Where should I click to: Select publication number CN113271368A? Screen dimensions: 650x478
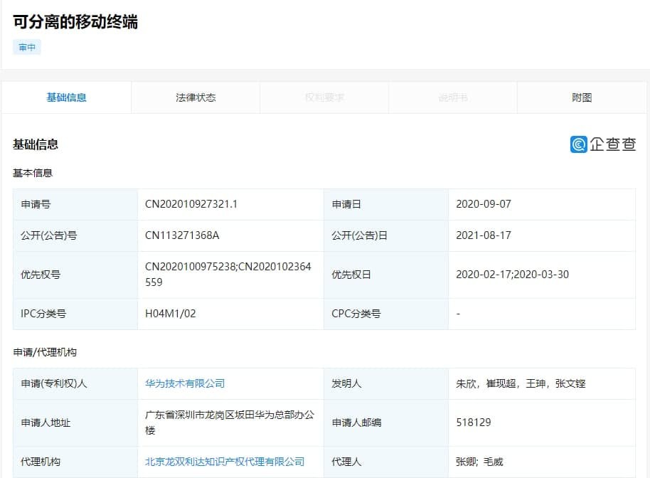[x=182, y=235]
